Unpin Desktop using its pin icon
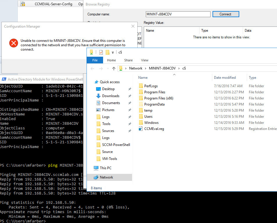 (x=130, y=89)
